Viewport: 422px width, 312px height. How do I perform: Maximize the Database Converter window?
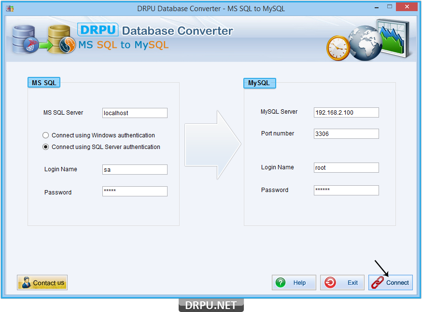click(390, 7)
